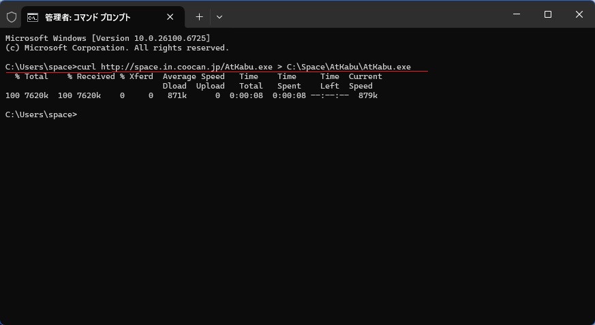
Task: Expand the new tab profile dropdown chevron
Action: [219, 16]
